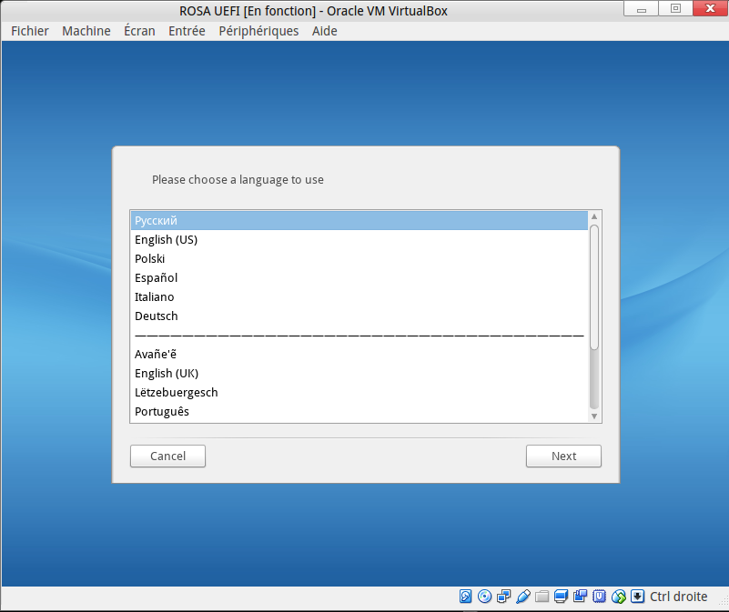Select Avañe'ẽ language
Viewport: 729px width, 612px height.
[x=359, y=354]
